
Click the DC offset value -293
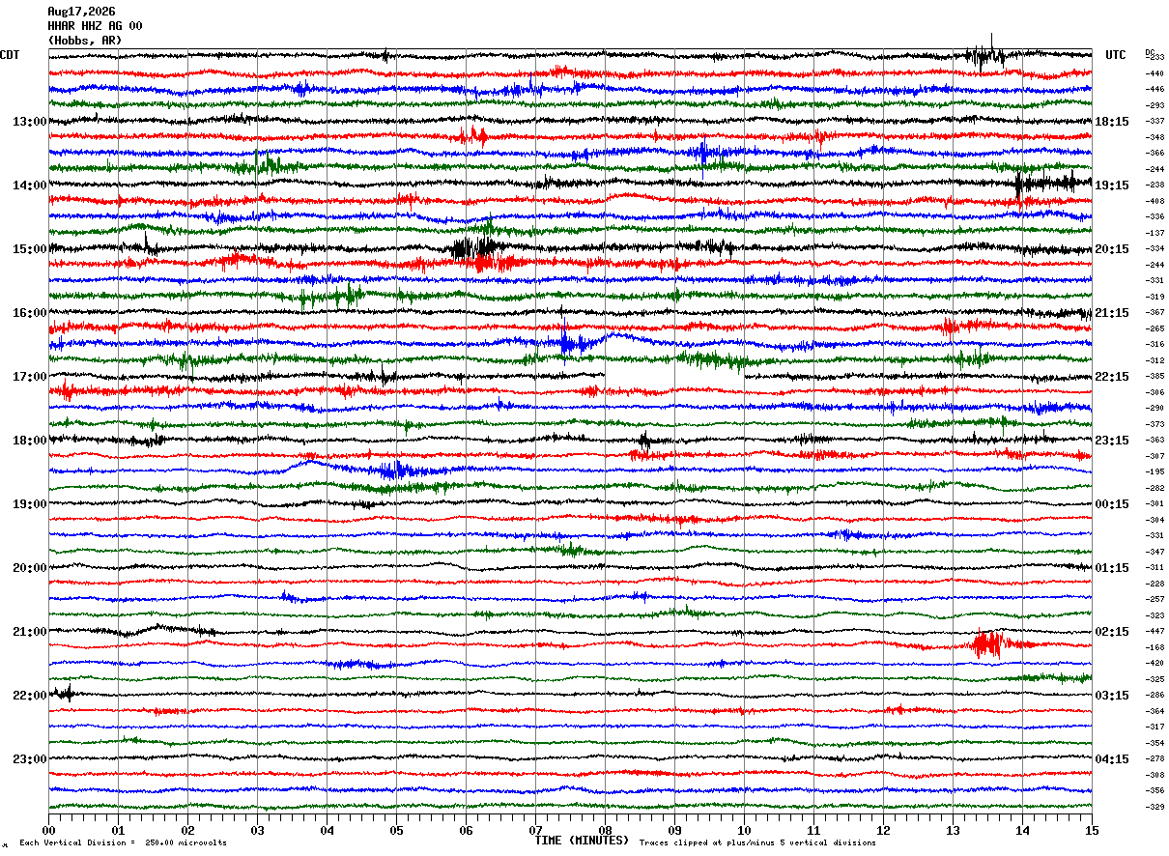tap(1155, 105)
